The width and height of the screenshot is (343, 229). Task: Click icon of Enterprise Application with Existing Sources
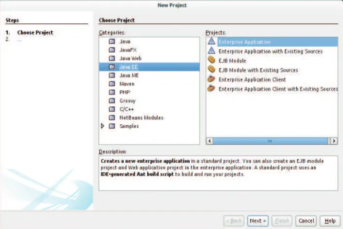(x=212, y=51)
